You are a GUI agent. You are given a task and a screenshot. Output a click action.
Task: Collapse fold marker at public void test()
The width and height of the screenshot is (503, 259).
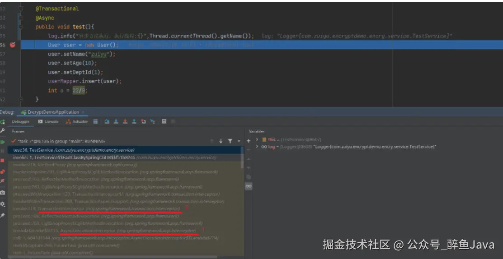click(20, 27)
